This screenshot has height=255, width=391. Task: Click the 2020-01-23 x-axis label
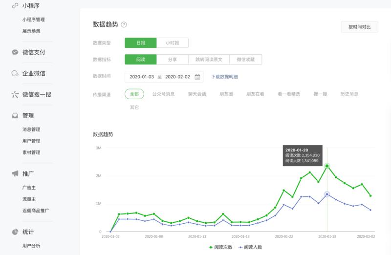pos(284,236)
